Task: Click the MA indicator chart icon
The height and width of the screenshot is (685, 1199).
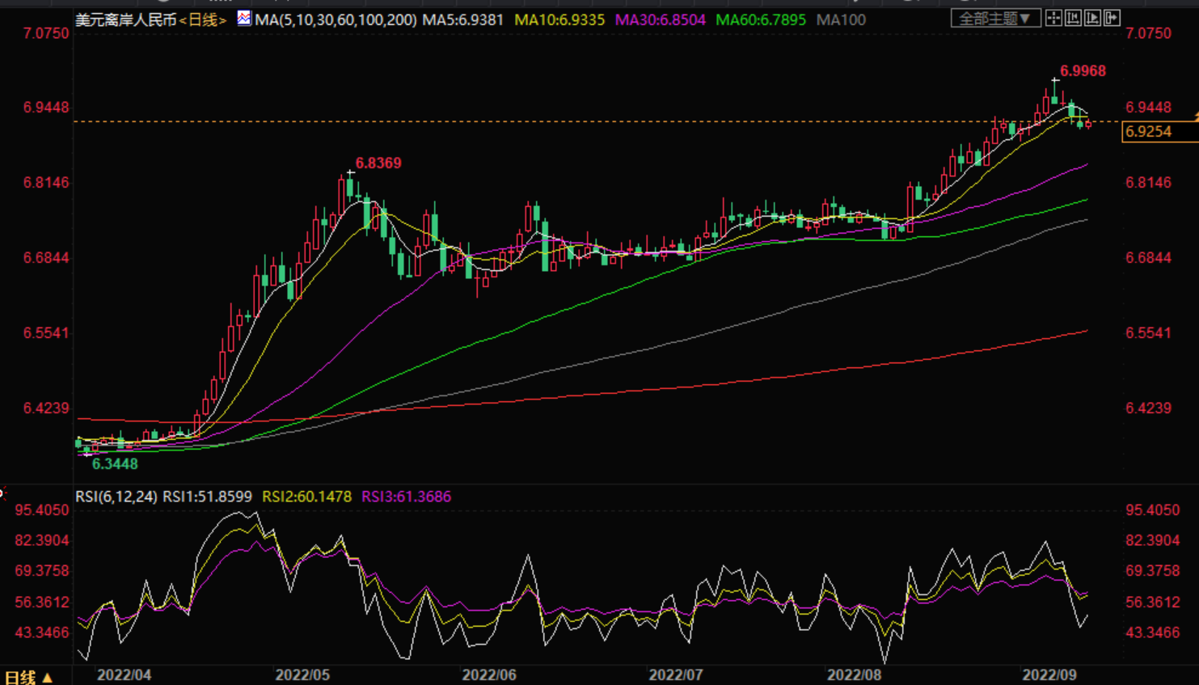Action: (243, 18)
